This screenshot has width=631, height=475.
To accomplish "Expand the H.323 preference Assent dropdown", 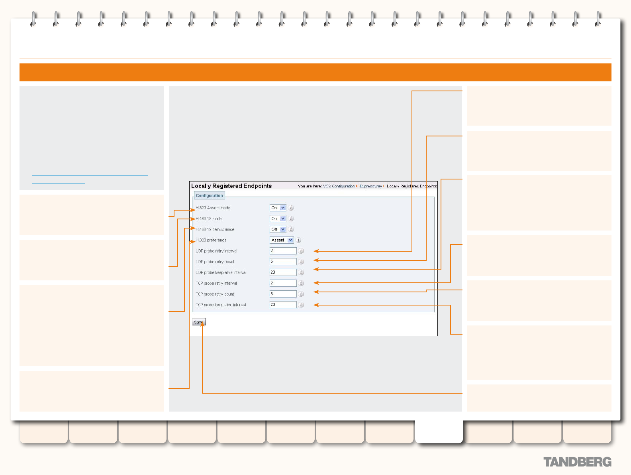I will click(282, 240).
